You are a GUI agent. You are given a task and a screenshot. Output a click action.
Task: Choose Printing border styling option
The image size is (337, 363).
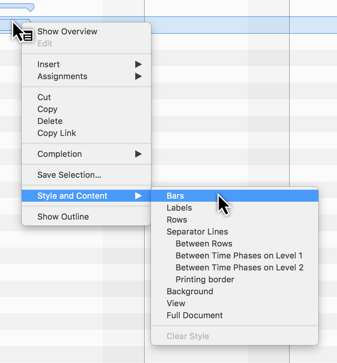pos(204,279)
